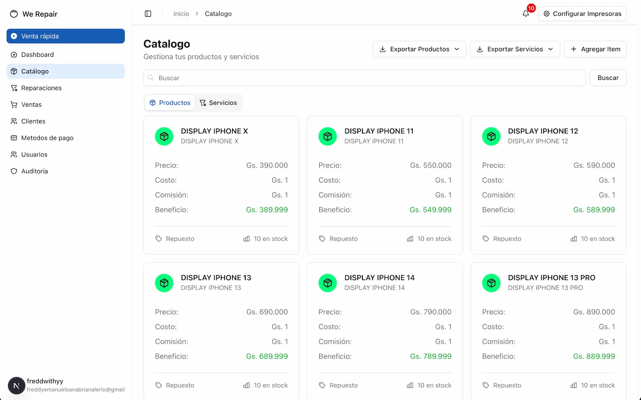Click Repuesto label on DISPLAY IPHONE 13 card
The width and height of the screenshot is (641, 400).
(x=180, y=385)
